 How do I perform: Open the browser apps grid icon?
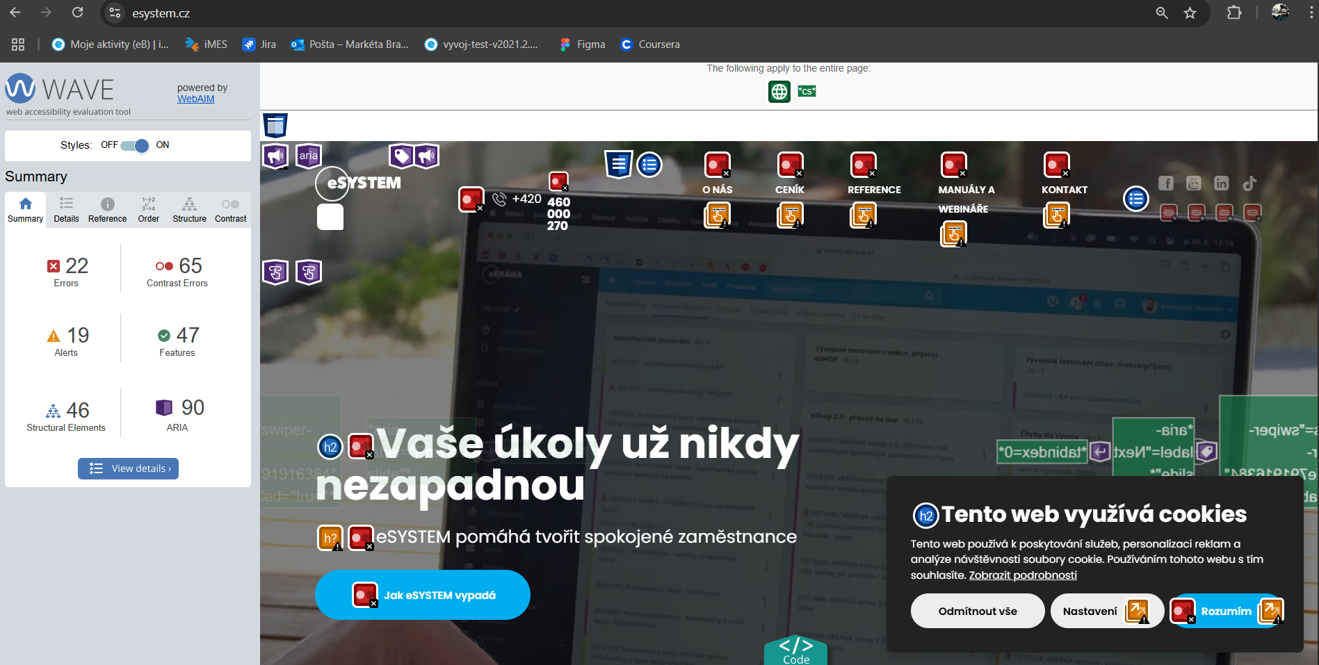pyautogui.click(x=18, y=44)
